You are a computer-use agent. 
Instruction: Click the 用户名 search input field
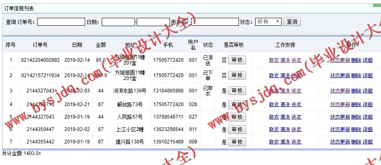215,22
